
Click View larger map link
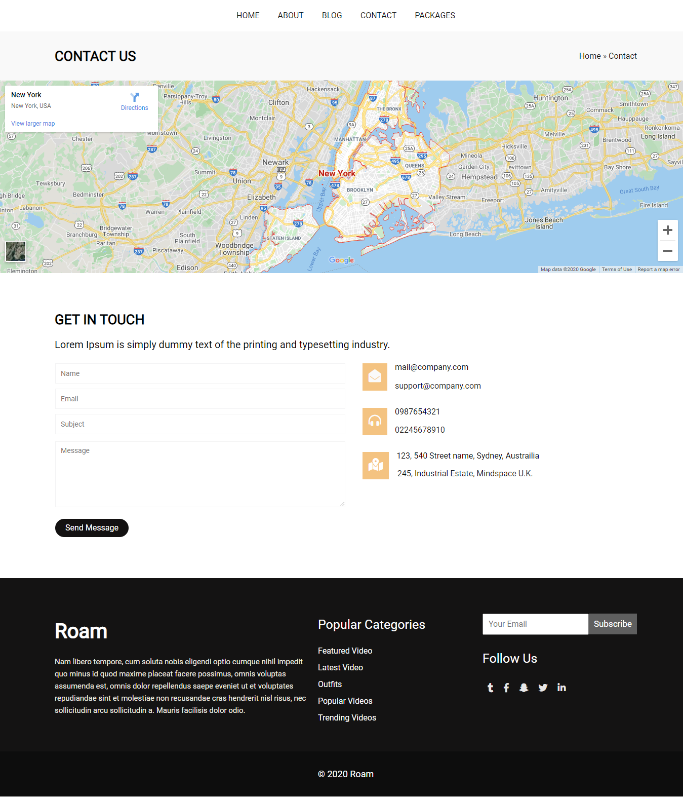(33, 124)
